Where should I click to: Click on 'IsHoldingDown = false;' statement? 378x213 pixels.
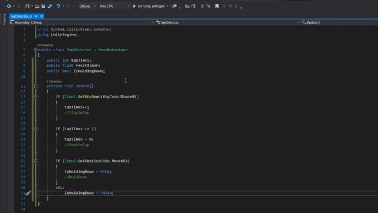click(x=89, y=193)
